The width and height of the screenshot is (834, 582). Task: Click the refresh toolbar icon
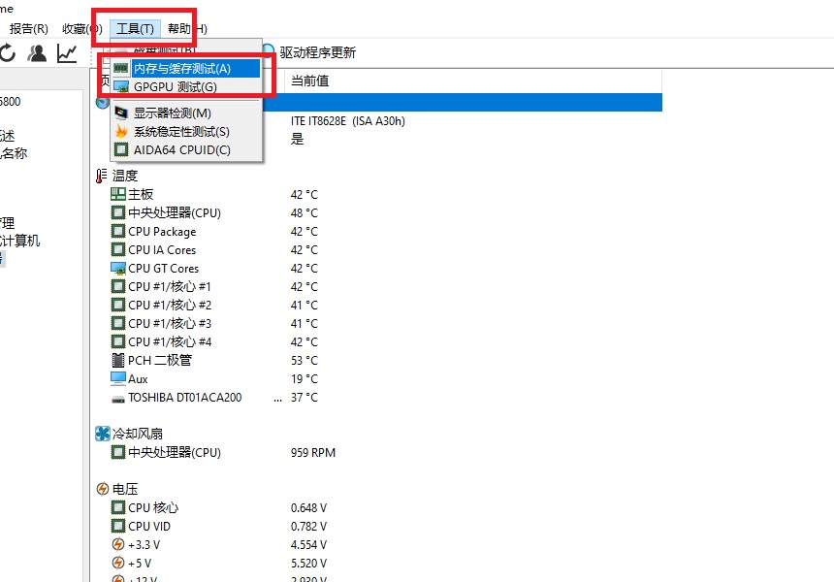(9, 54)
